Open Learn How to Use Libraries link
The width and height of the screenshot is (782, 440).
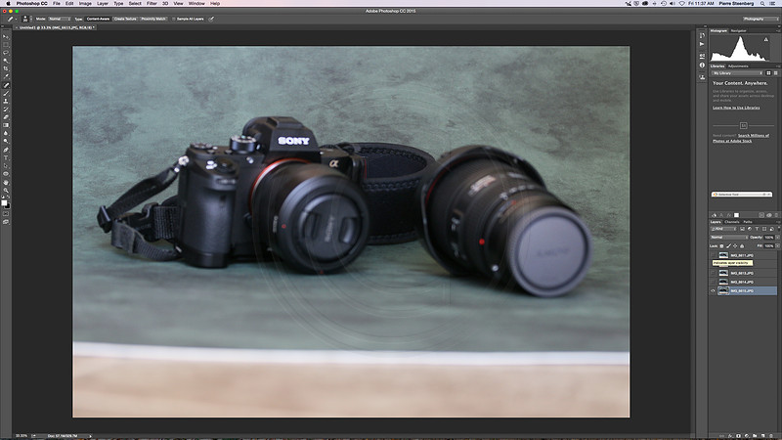[736, 108]
